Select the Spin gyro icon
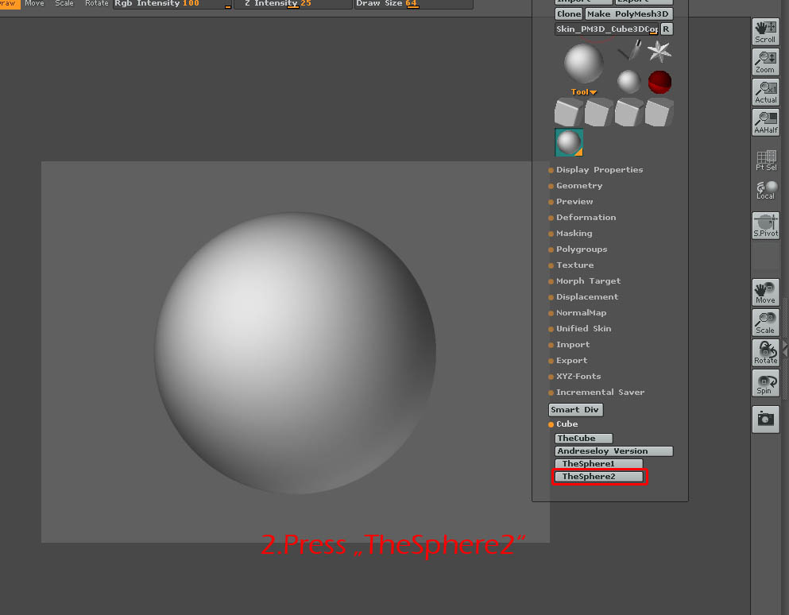Viewport: 789px width, 615px height. point(764,383)
